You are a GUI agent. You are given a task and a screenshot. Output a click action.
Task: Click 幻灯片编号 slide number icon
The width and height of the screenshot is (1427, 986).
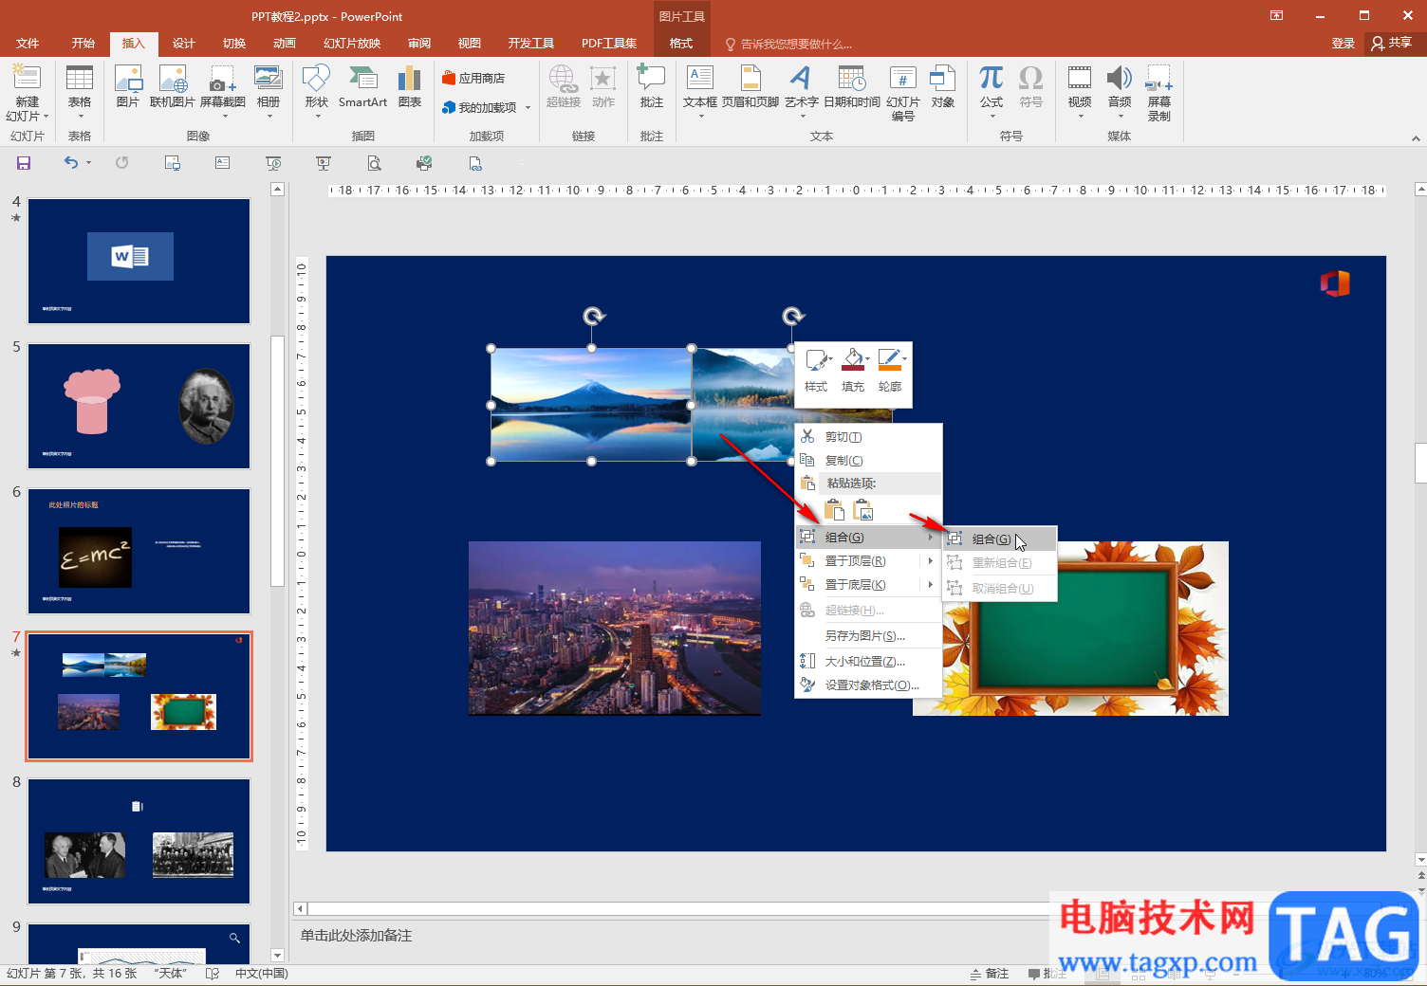click(903, 93)
